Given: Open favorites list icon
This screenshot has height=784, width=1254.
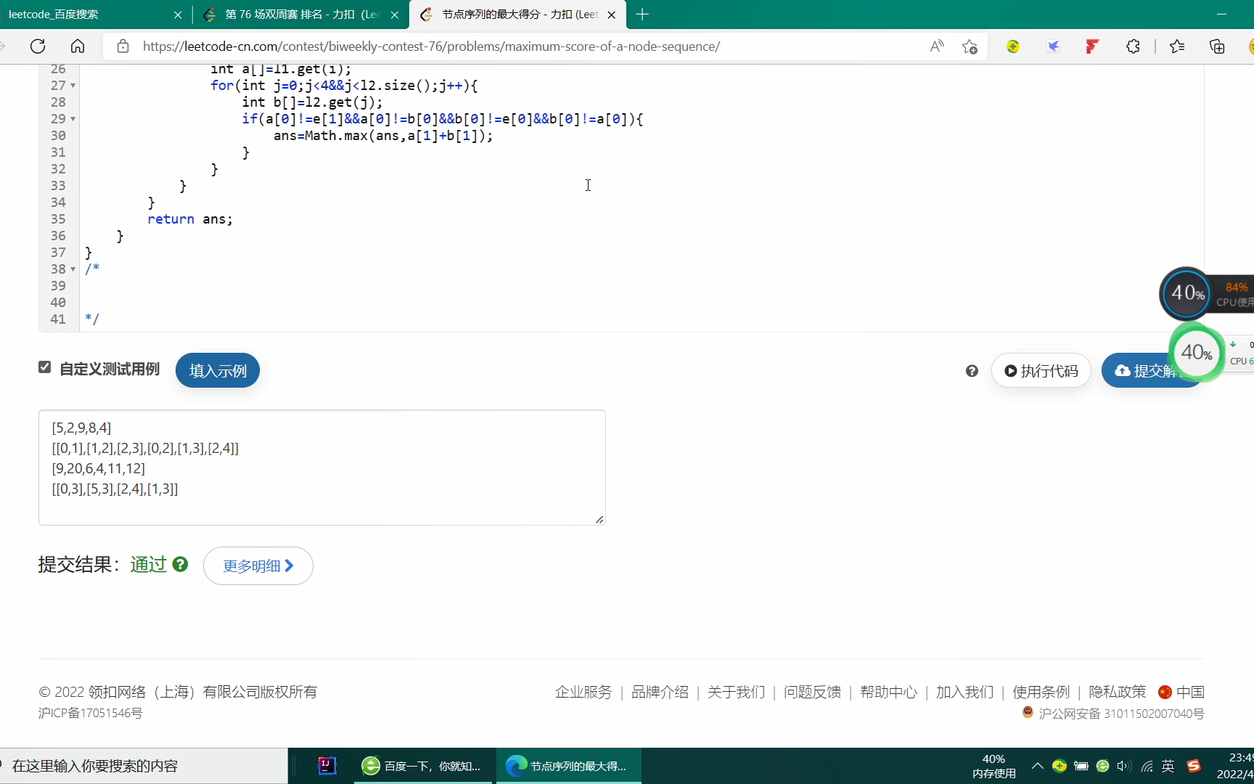Looking at the screenshot, I should pyautogui.click(x=1177, y=46).
